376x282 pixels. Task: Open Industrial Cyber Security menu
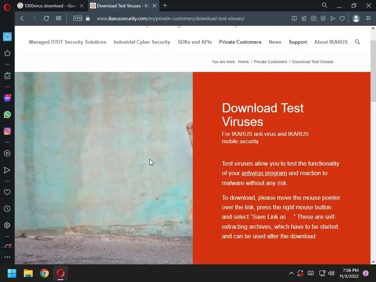[142, 42]
